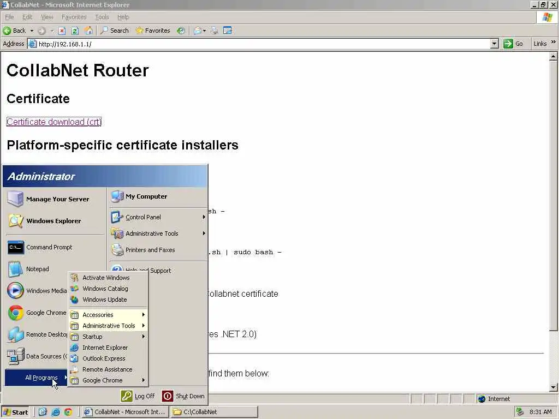Open Help and Support
Viewport: 559px width, 419px height.
pos(158,270)
